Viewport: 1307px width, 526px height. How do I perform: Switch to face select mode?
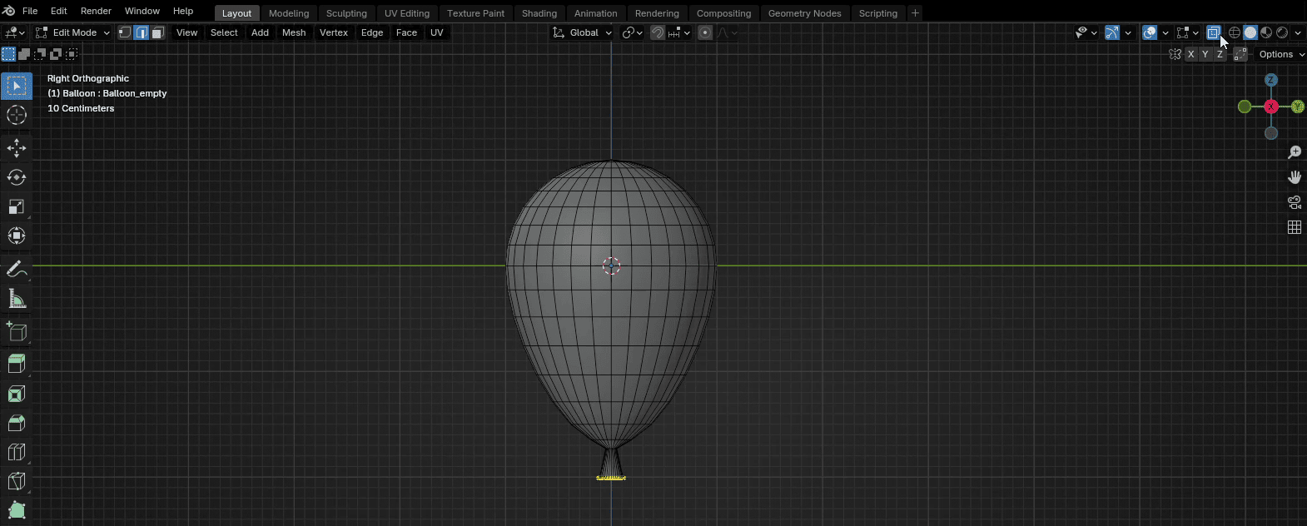click(x=157, y=32)
